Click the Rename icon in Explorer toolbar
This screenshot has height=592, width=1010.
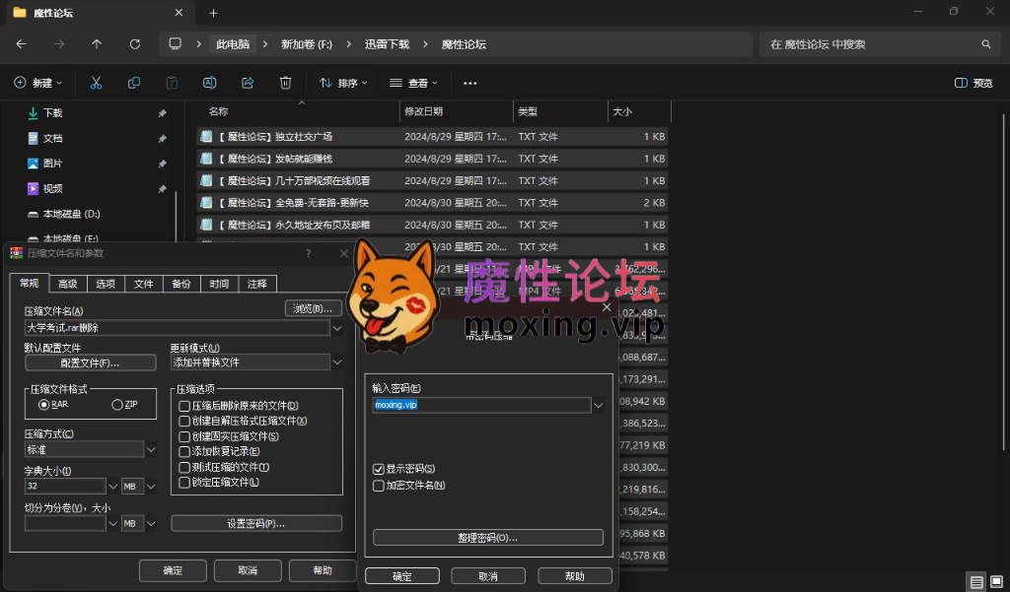[x=209, y=83]
